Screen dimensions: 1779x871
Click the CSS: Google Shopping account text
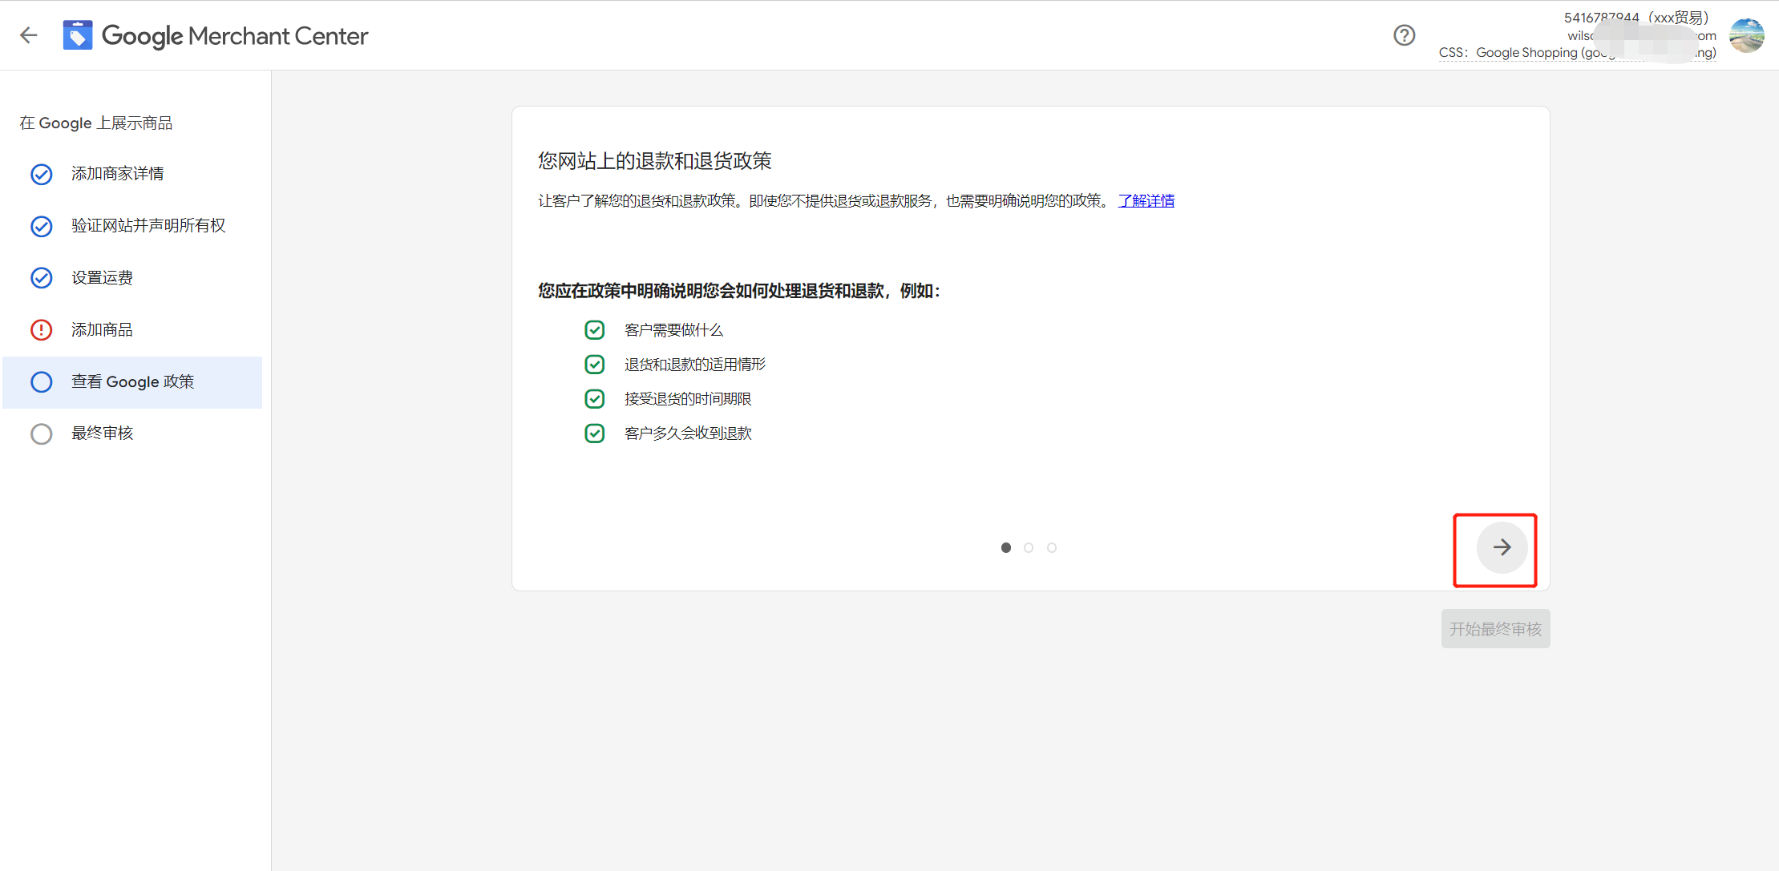[1578, 53]
